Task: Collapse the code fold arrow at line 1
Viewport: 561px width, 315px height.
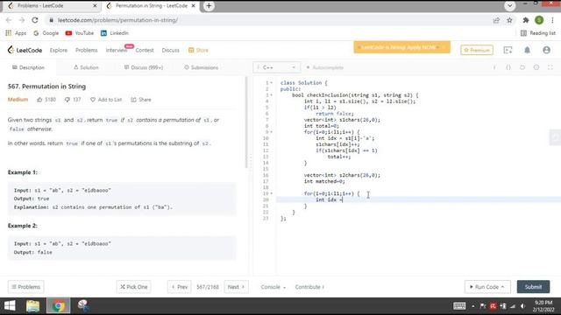Action: click(271, 83)
